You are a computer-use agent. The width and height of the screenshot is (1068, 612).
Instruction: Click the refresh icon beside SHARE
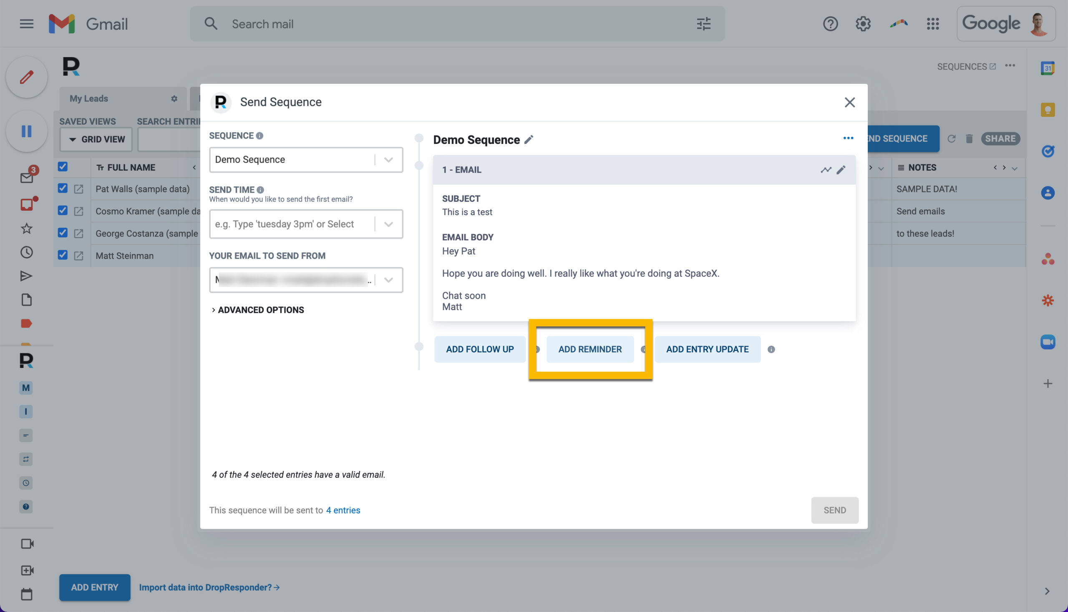point(951,139)
